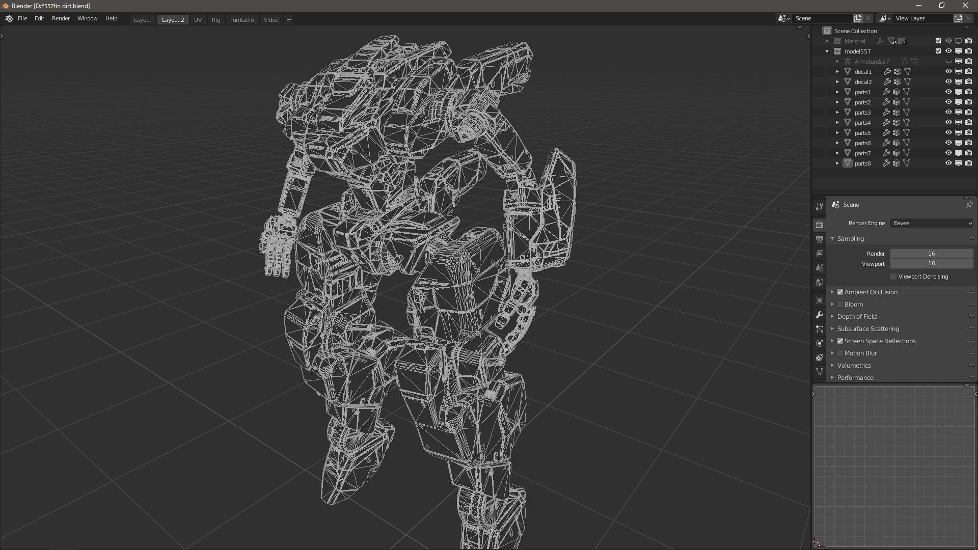This screenshot has height=550, width=978.
Task: Open the File menu
Action: point(22,18)
